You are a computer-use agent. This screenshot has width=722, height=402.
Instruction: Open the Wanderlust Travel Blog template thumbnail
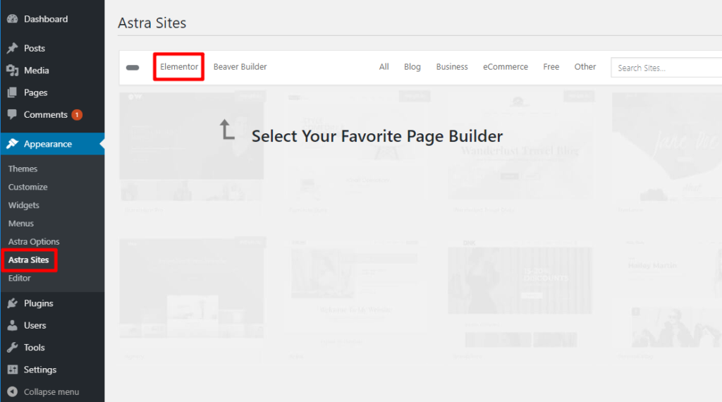520,145
